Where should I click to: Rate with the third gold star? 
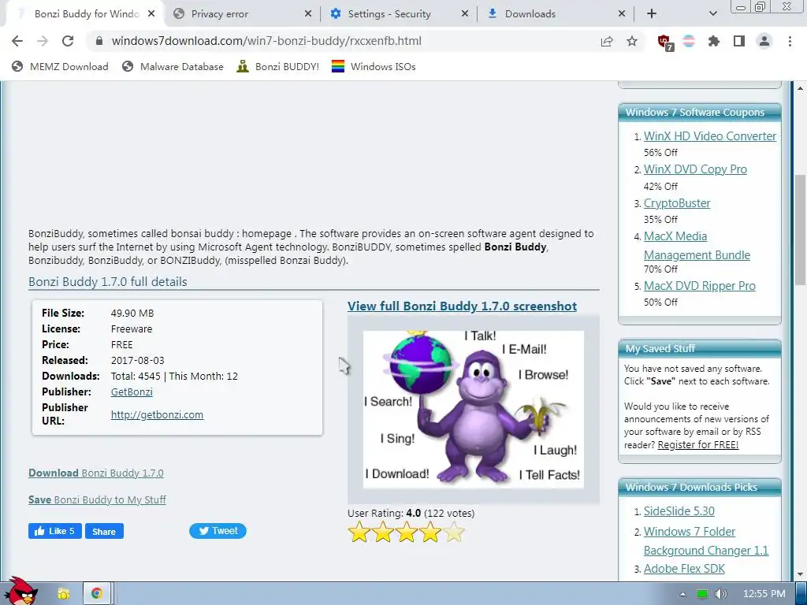pos(407,533)
